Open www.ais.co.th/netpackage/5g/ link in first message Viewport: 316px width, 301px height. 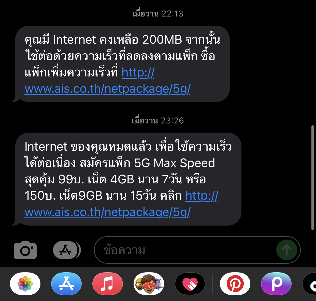(x=107, y=89)
